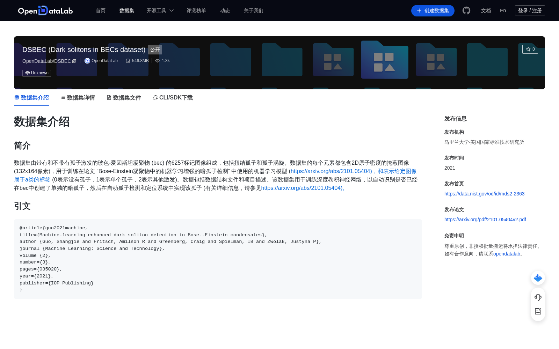
Task: Click the DSBEC dataset title
Action: pyautogui.click(x=84, y=50)
